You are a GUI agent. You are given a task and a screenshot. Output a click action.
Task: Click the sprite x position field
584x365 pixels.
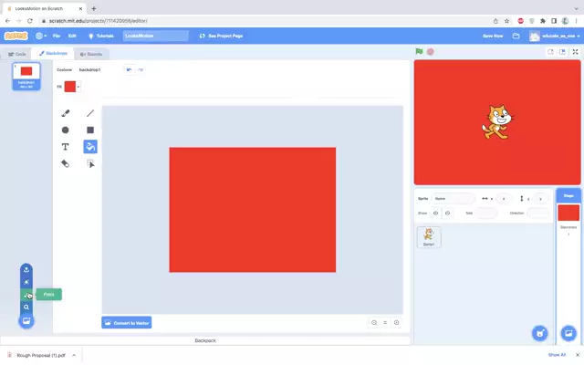pyautogui.click(x=504, y=199)
